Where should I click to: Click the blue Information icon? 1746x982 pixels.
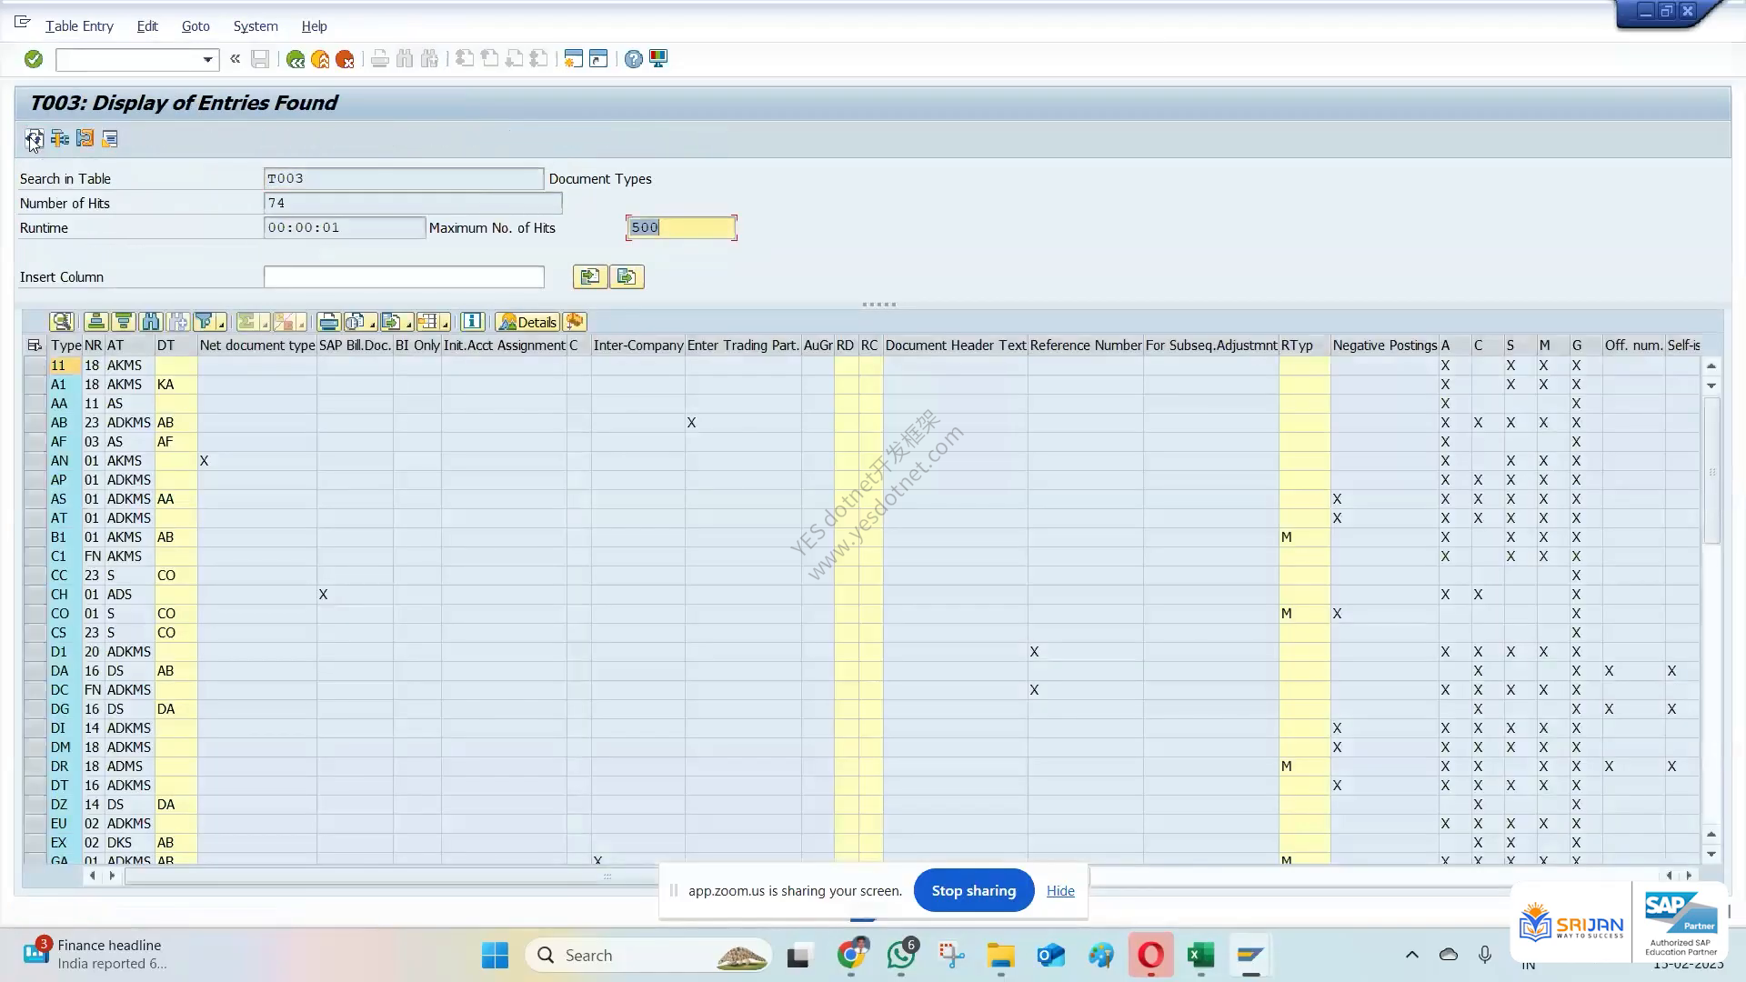pyautogui.click(x=471, y=322)
